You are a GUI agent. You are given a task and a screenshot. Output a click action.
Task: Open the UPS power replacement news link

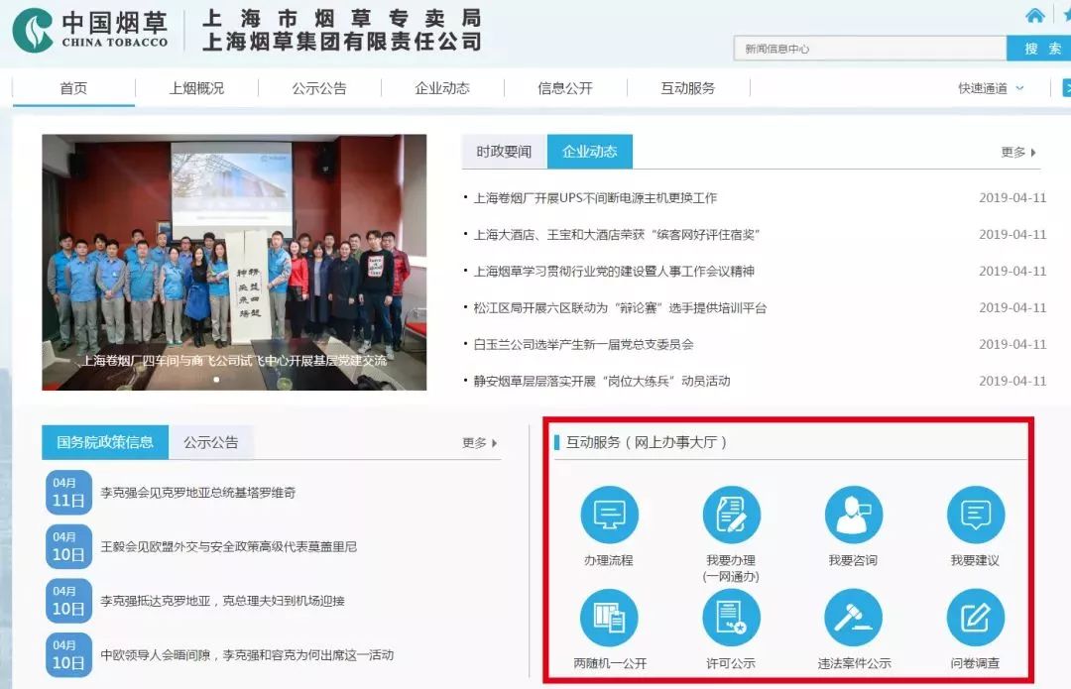click(x=590, y=198)
